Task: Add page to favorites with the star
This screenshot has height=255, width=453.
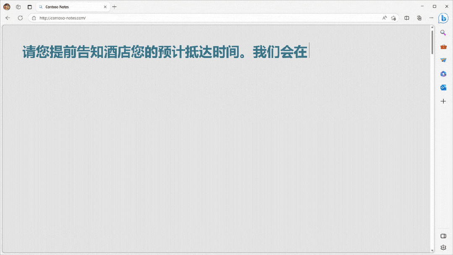Action: pos(393,18)
